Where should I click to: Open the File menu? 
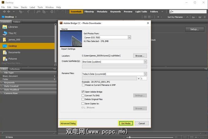click(x=3, y=7)
